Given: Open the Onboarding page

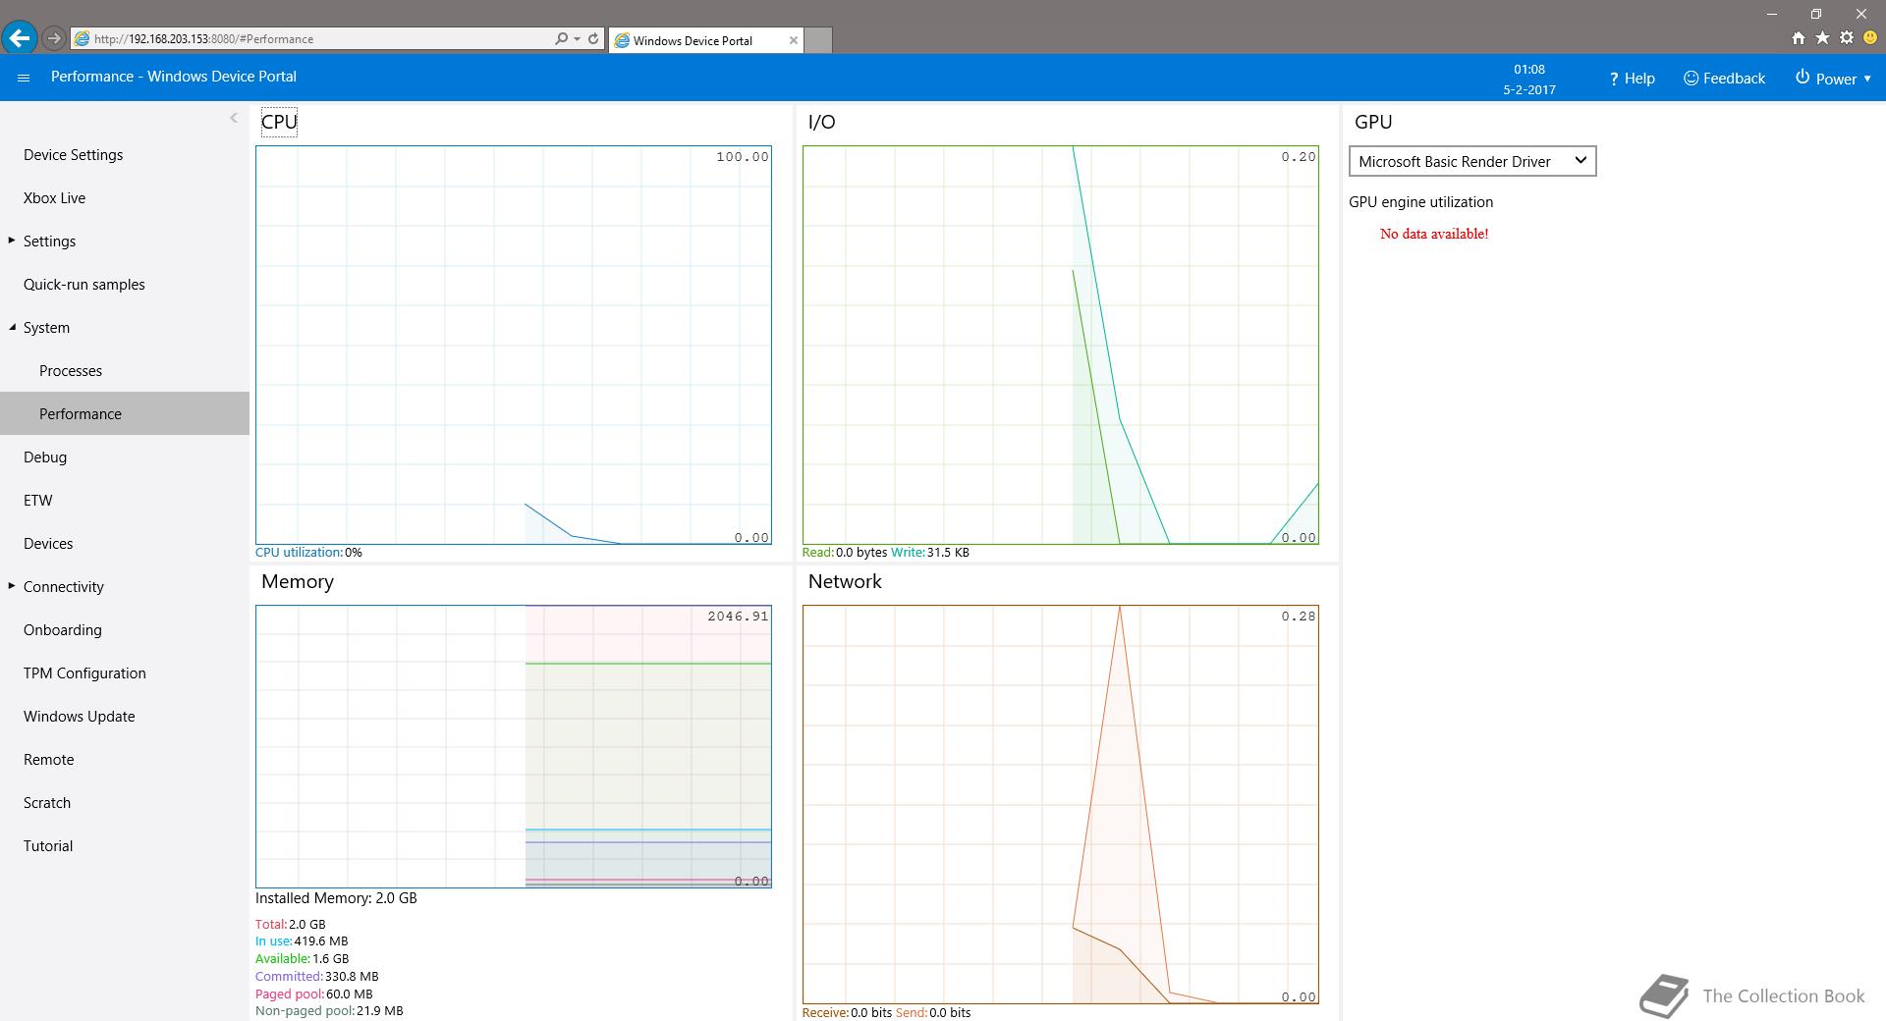Looking at the screenshot, I should click(x=63, y=630).
